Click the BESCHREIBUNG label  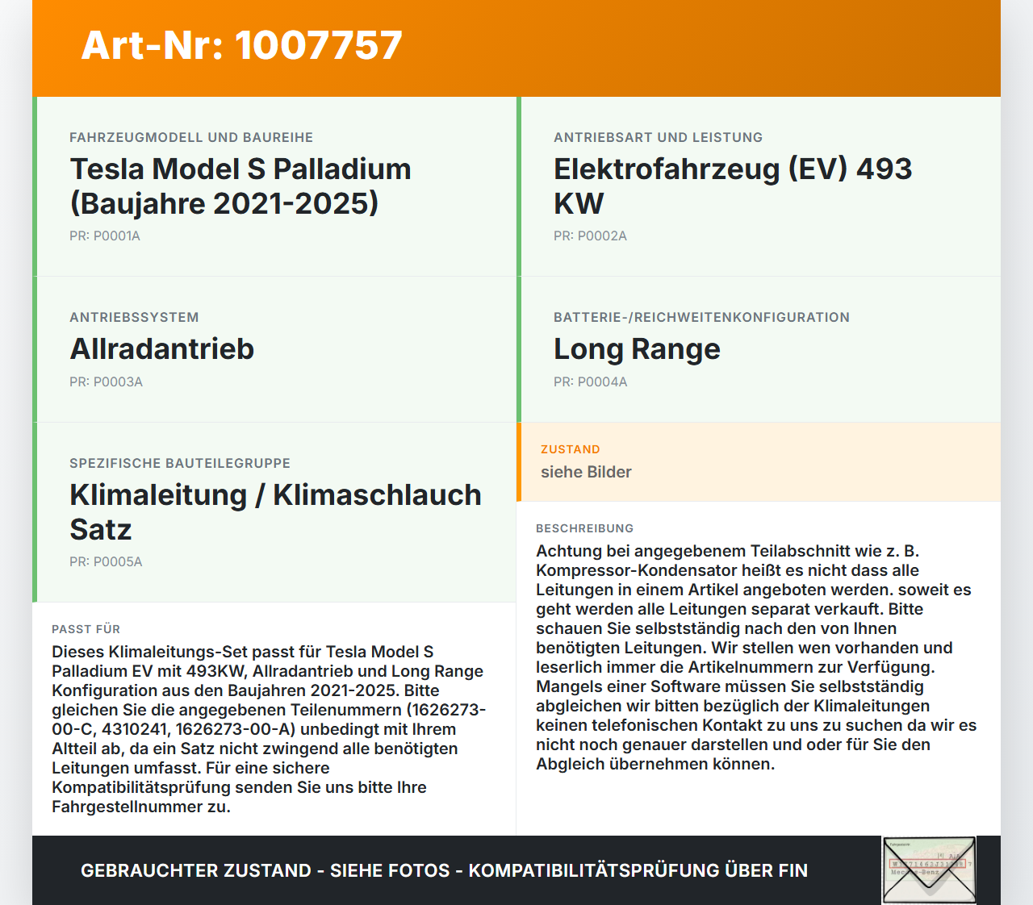point(585,529)
